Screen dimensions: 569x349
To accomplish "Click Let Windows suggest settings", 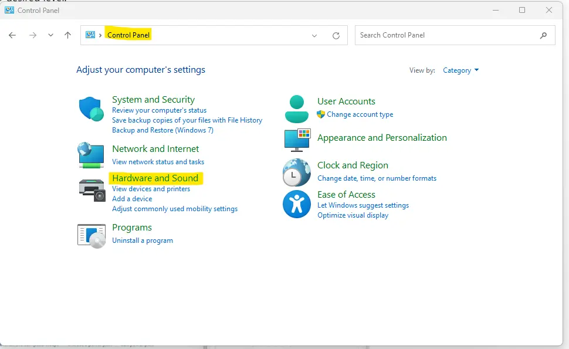I will 363,205.
